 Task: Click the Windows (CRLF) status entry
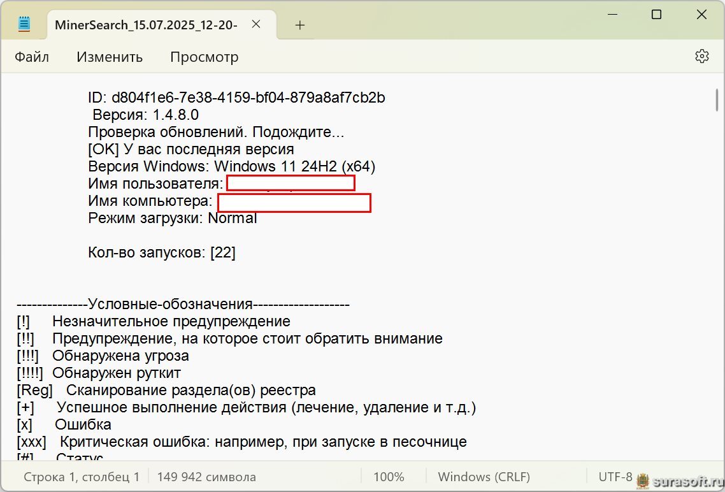(x=484, y=477)
